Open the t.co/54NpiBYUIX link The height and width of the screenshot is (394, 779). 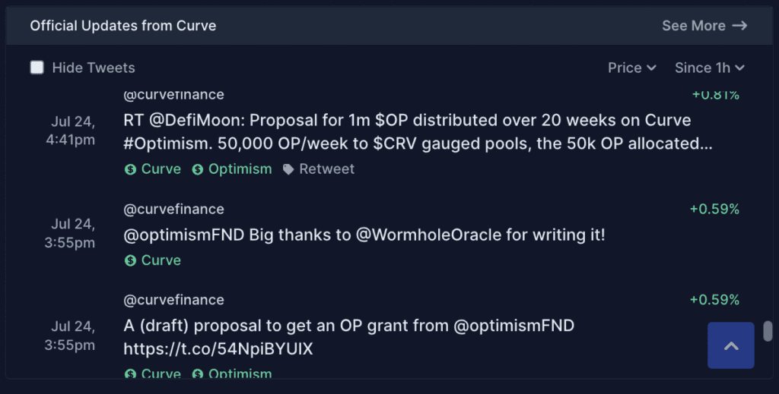pos(218,349)
